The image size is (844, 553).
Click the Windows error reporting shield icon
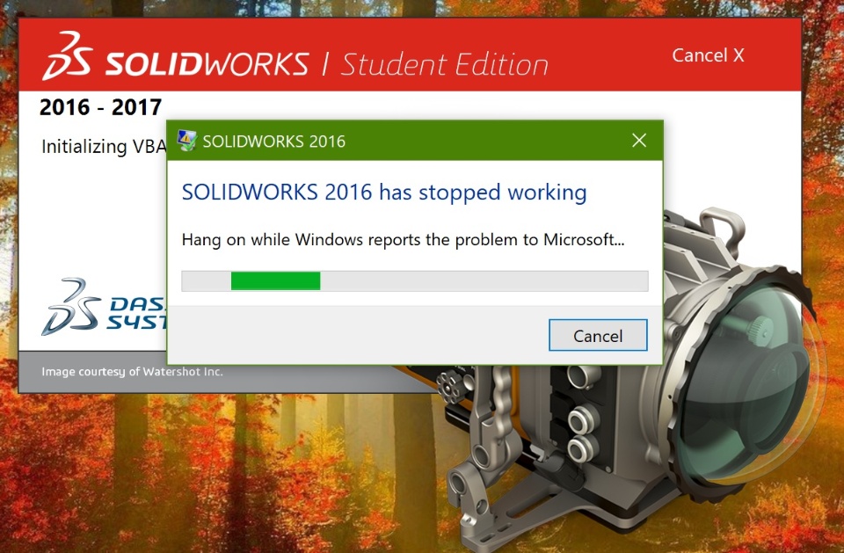[x=186, y=141]
